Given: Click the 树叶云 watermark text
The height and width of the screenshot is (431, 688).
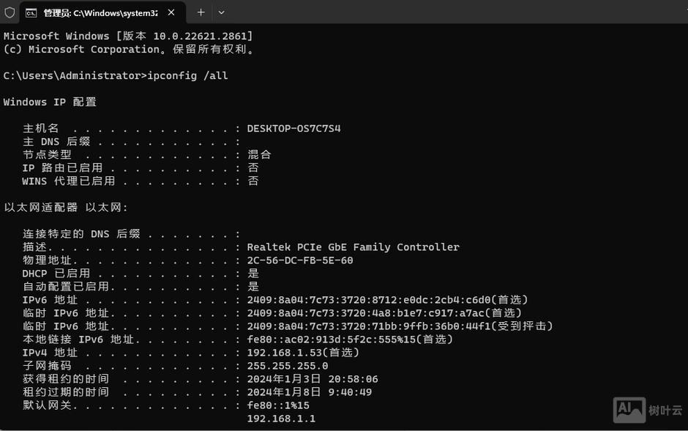Looking at the screenshot, I should pos(665,411).
